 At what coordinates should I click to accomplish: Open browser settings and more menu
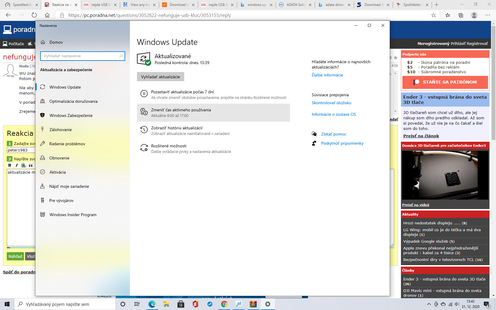pyautogui.click(x=488, y=15)
